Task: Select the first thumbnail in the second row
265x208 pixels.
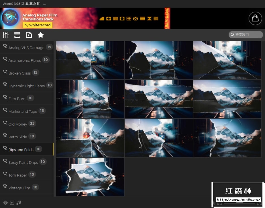Action: pyautogui.click(x=90, y=99)
